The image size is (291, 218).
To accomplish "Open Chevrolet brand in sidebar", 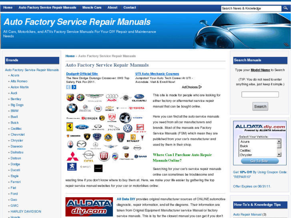I will (18, 134).
